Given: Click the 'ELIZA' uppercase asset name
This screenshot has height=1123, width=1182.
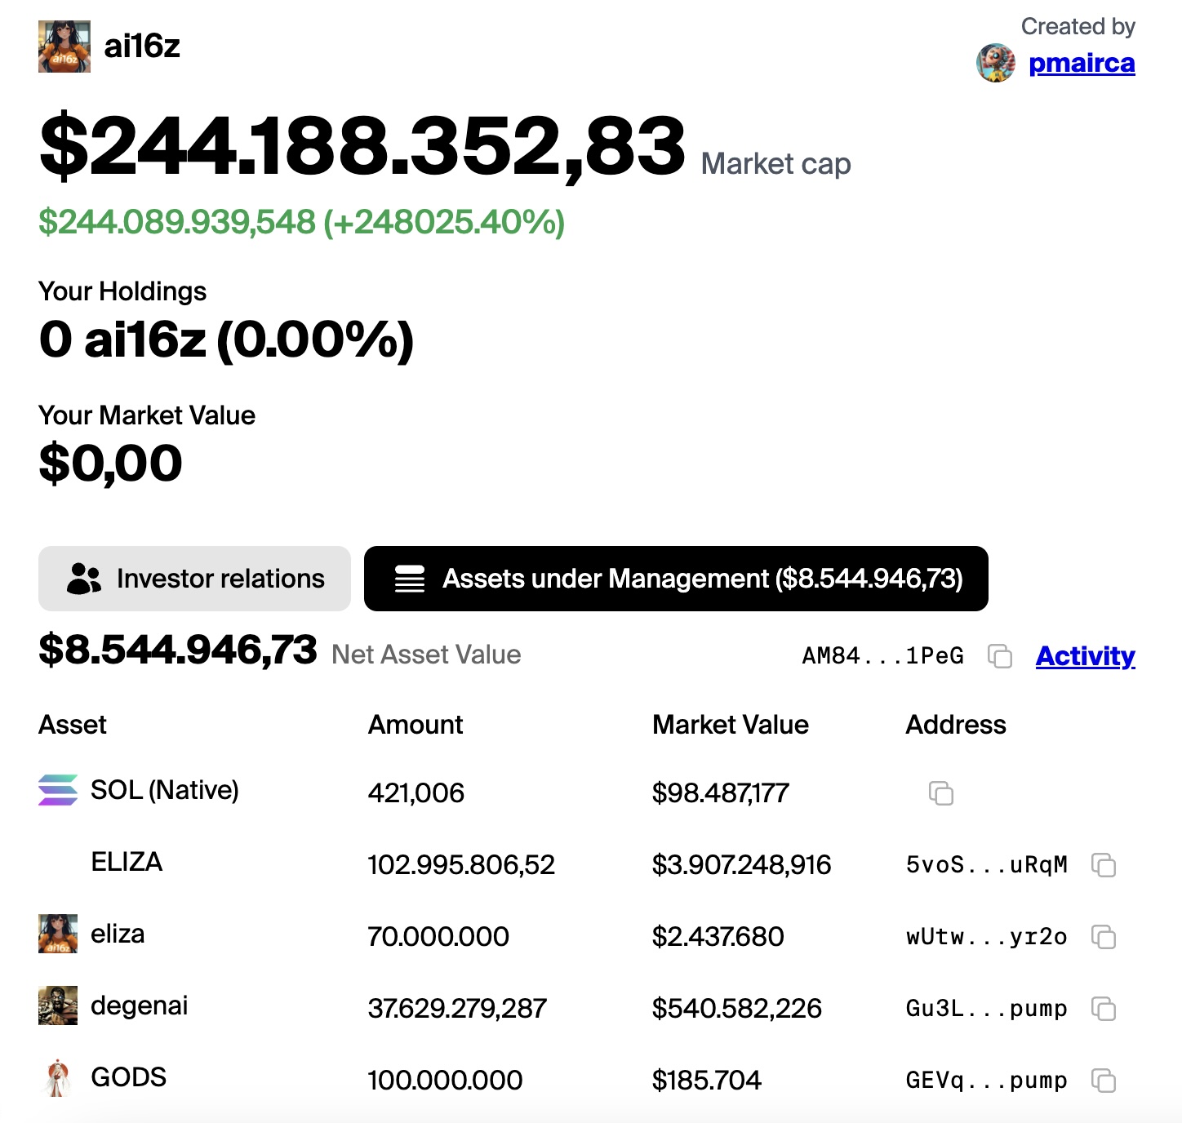Looking at the screenshot, I should tap(127, 862).
